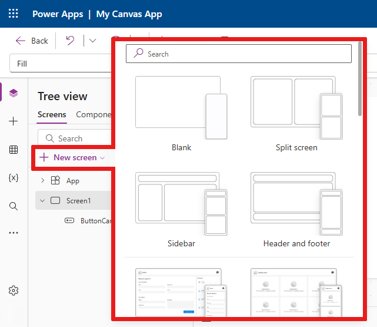Open the Tree view layers icon
Viewport: 377px width, 327px height.
click(x=14, y=93)
